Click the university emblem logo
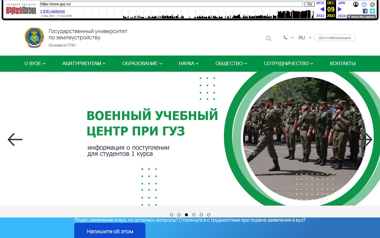This screenshot has height=238, width=380. (x=34, y=38)
